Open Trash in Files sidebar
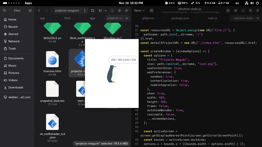The image size is (262, 147). tap(17, 49)
